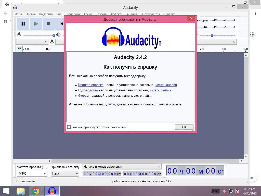
Task: Open audio position time format arrow
Action: click(x=223, y=170)
